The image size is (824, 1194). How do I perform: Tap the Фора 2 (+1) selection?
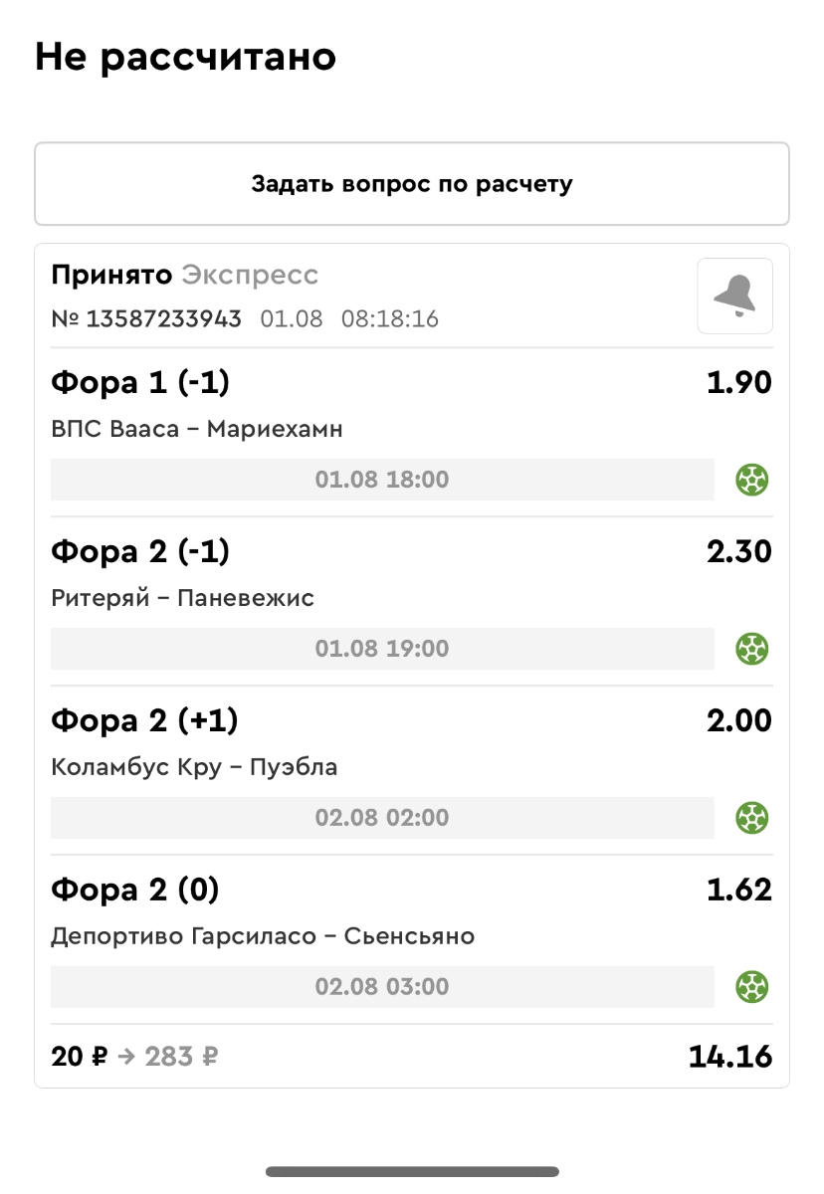(x=144, y=720)
